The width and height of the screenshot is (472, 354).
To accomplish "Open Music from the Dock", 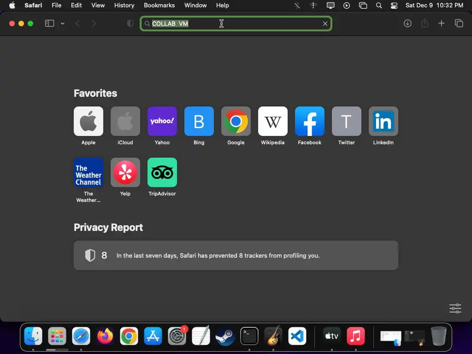I will 355,336.
